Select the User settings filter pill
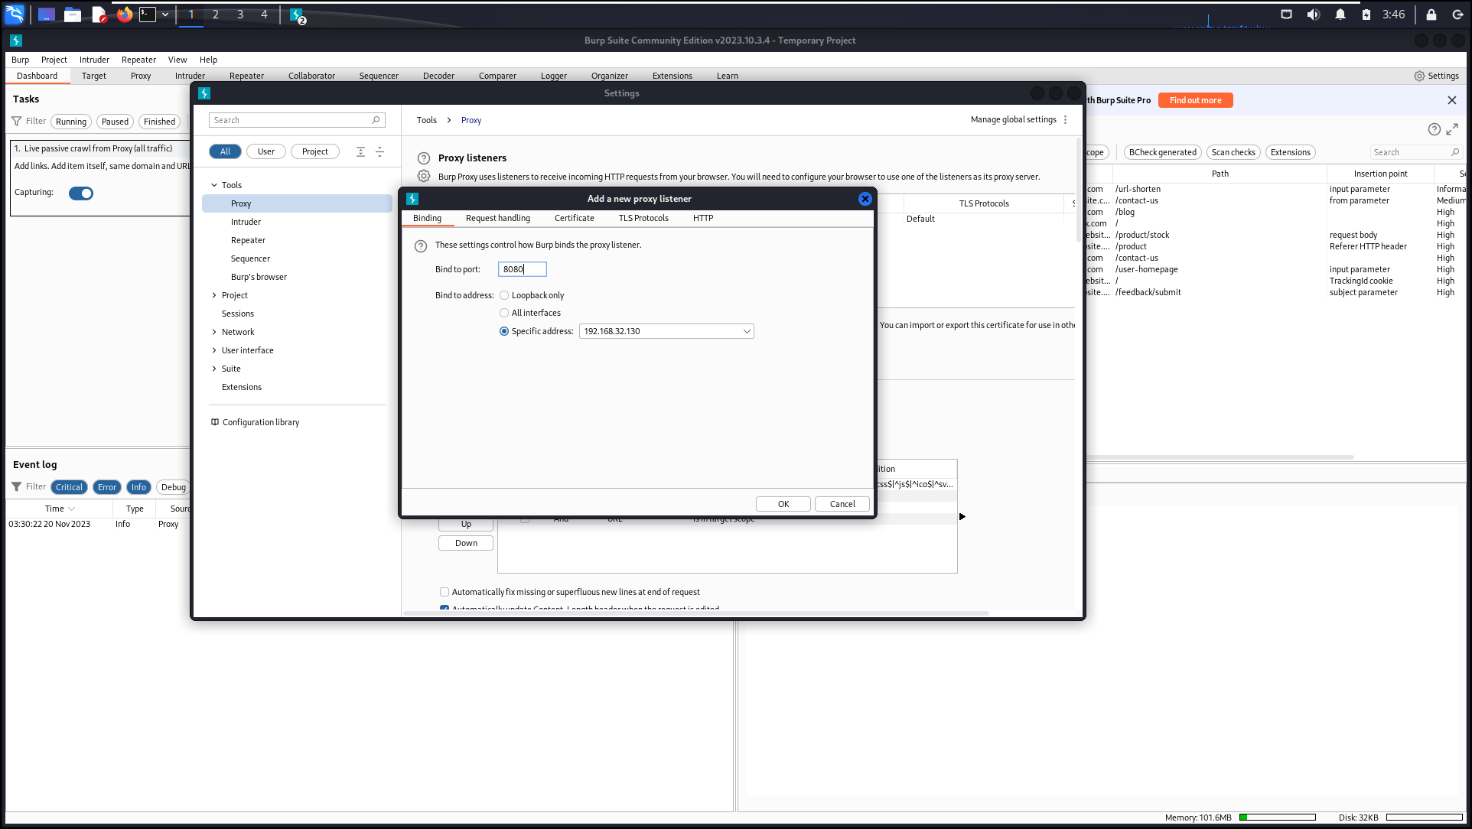The width and height of the screenshot is (1472, 829). 265,151
